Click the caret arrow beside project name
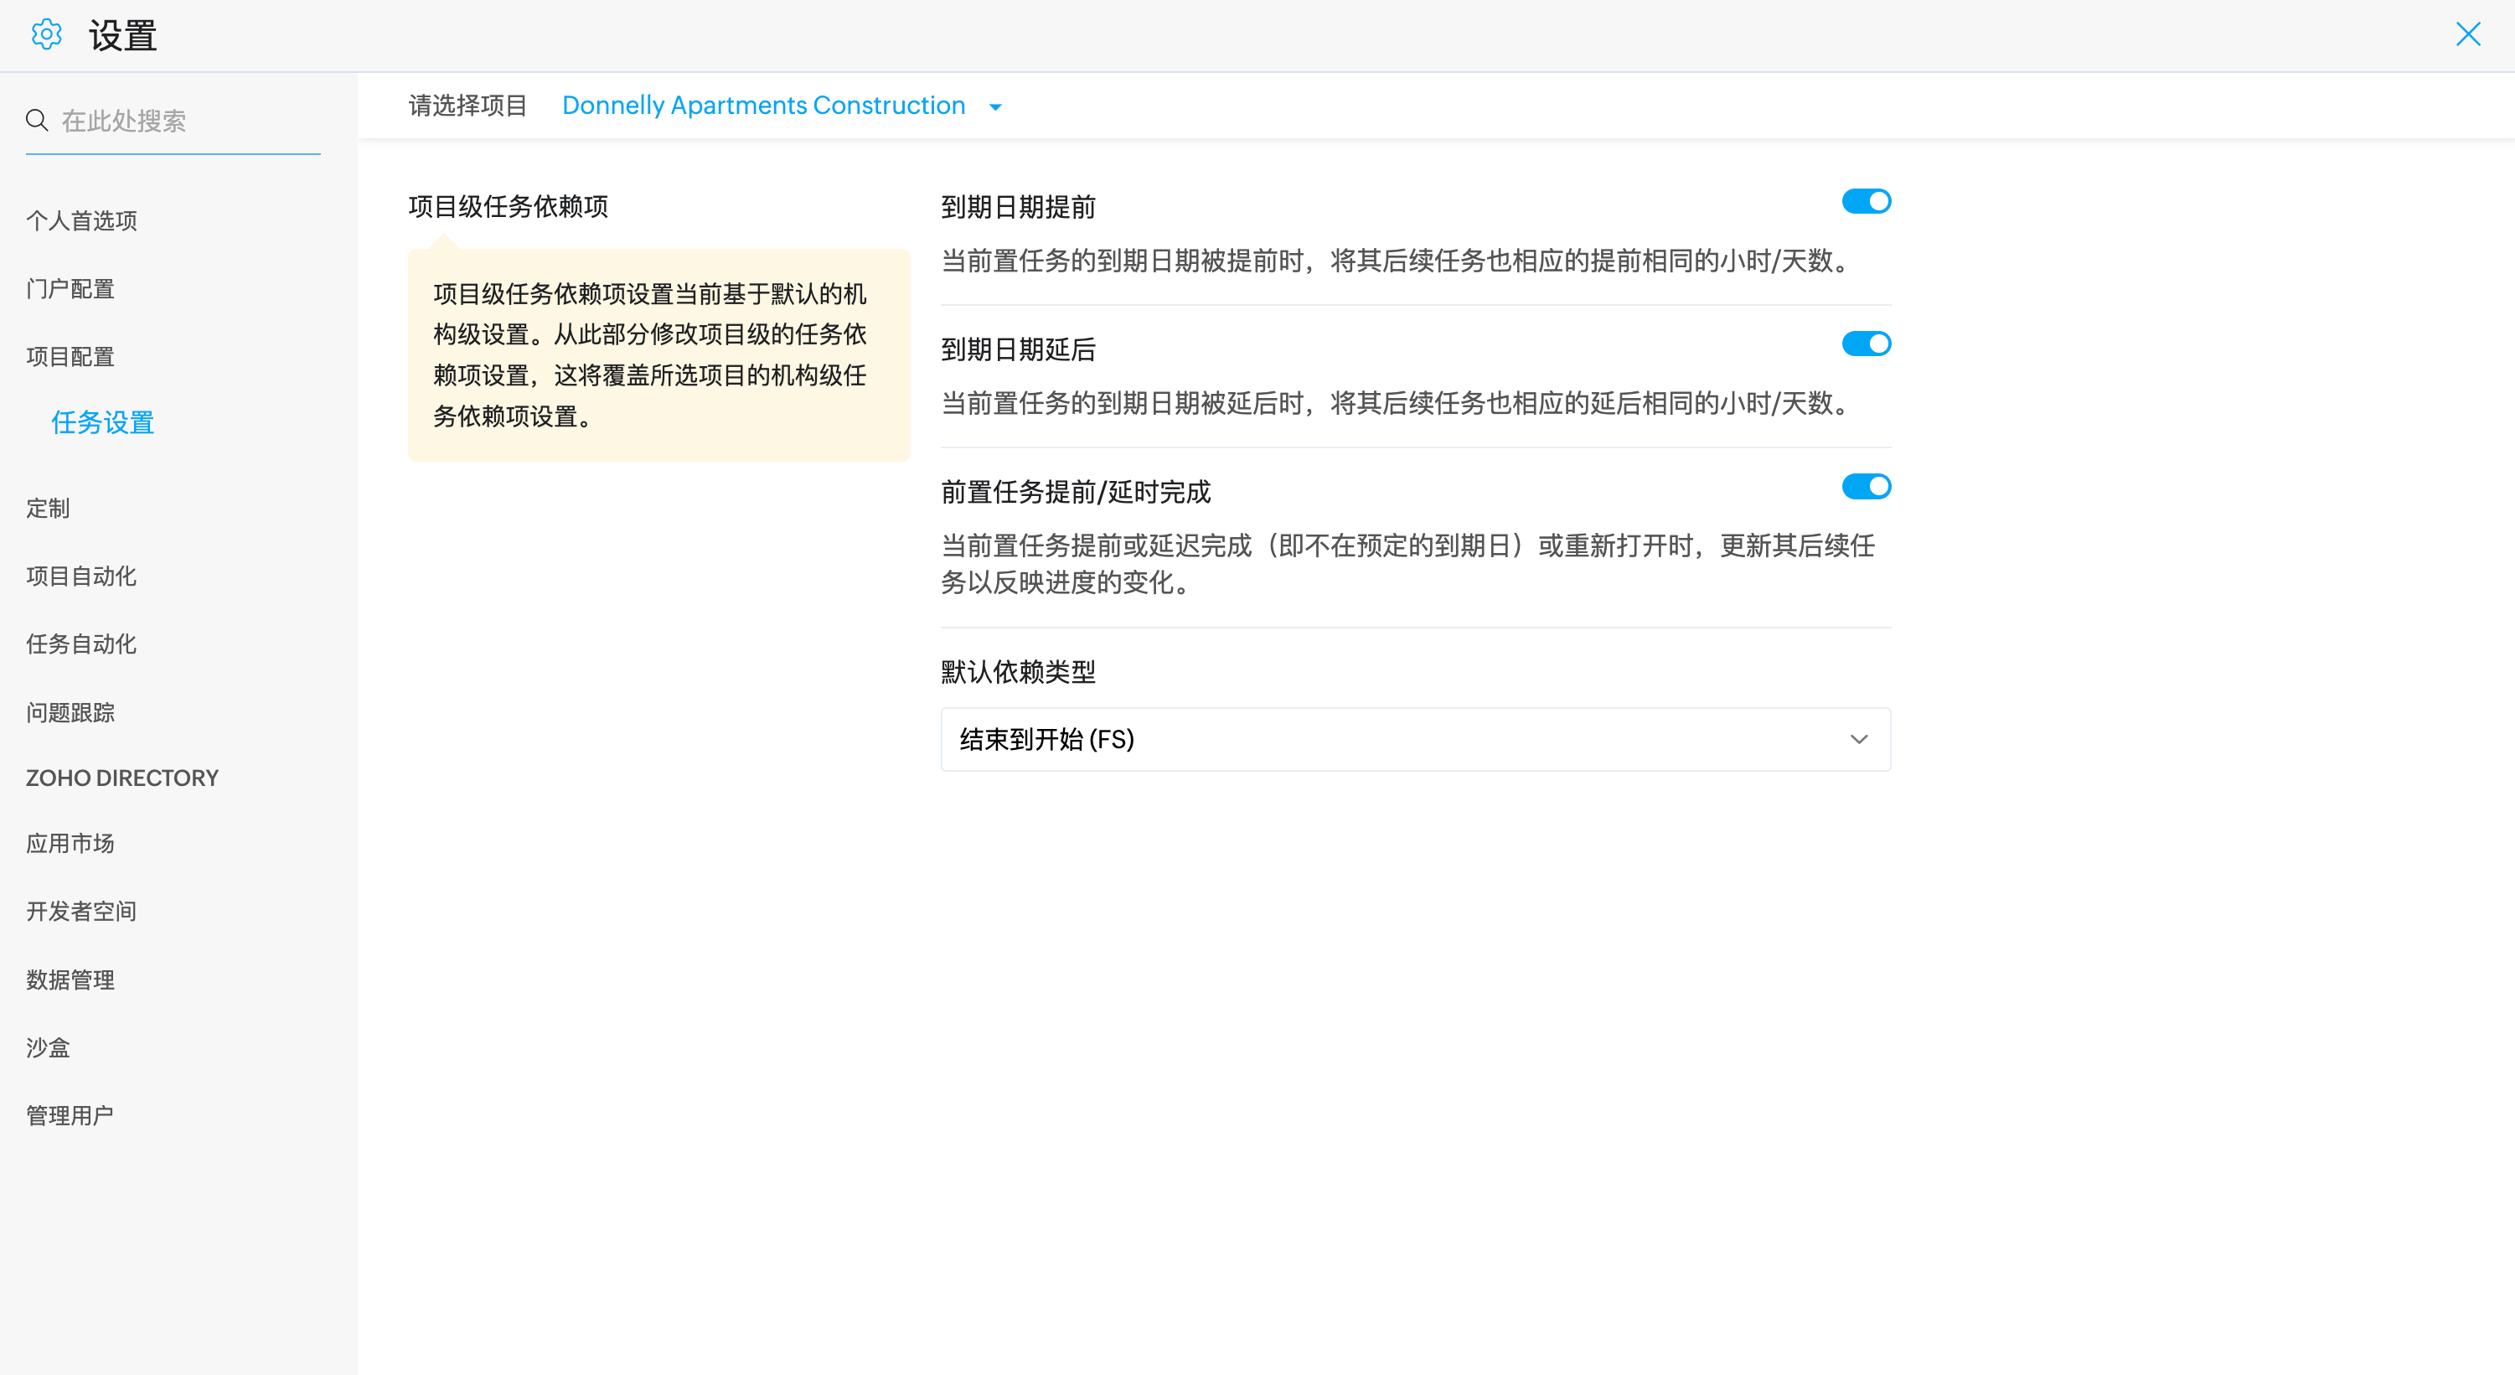 point(995,107)
